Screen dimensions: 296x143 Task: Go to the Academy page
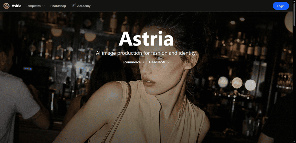pos(84,6)
